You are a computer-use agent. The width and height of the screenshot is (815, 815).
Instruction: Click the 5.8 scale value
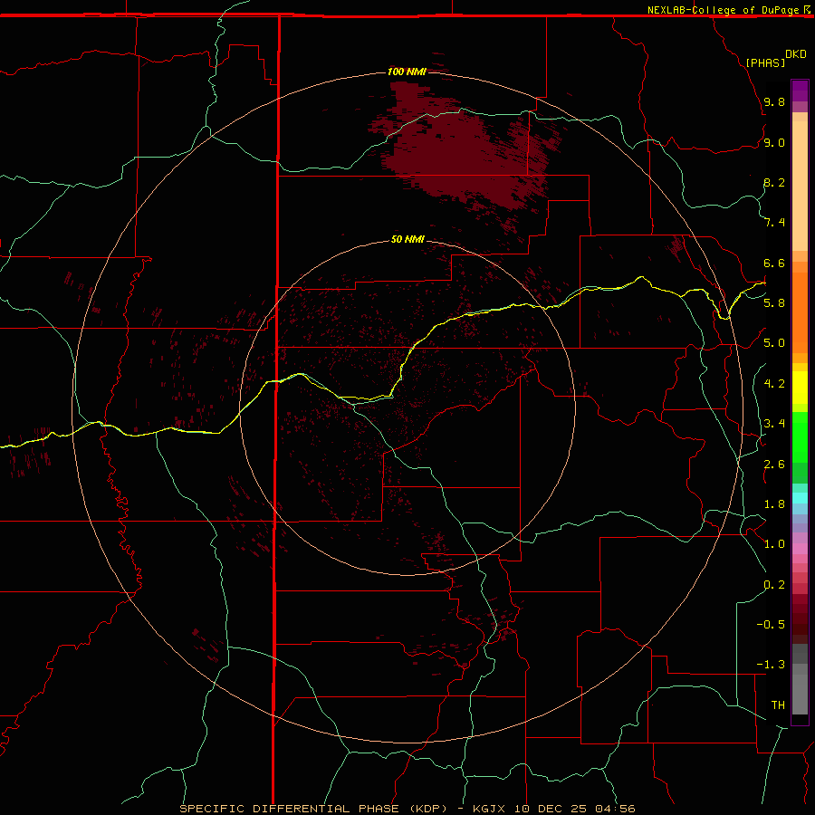[x=774, y=303]
